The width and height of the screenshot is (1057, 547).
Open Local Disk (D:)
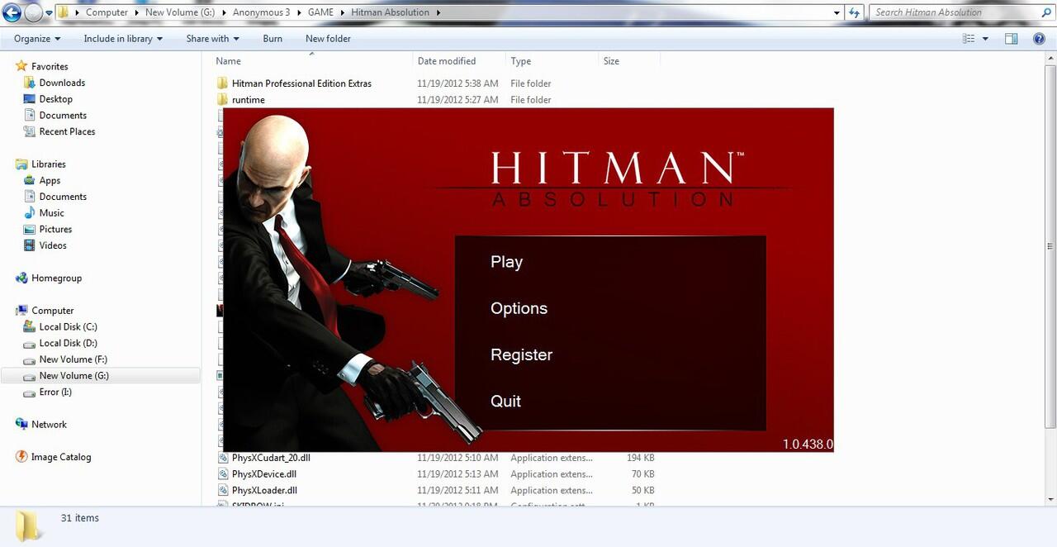[x=68, y=343]
